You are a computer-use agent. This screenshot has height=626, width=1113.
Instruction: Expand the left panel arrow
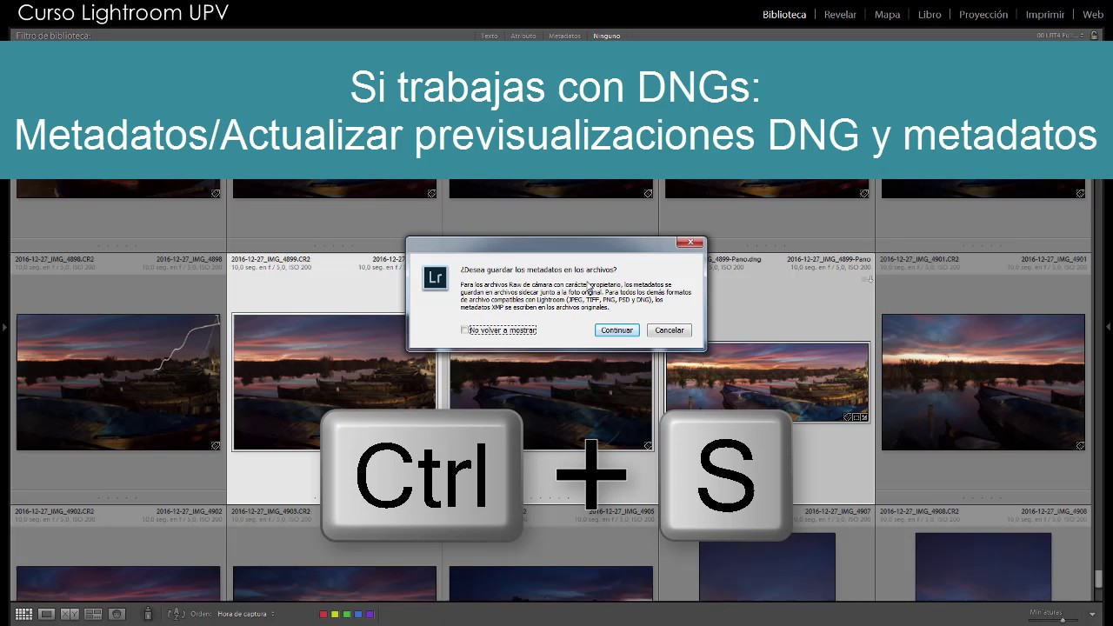(x=4, y=327)
